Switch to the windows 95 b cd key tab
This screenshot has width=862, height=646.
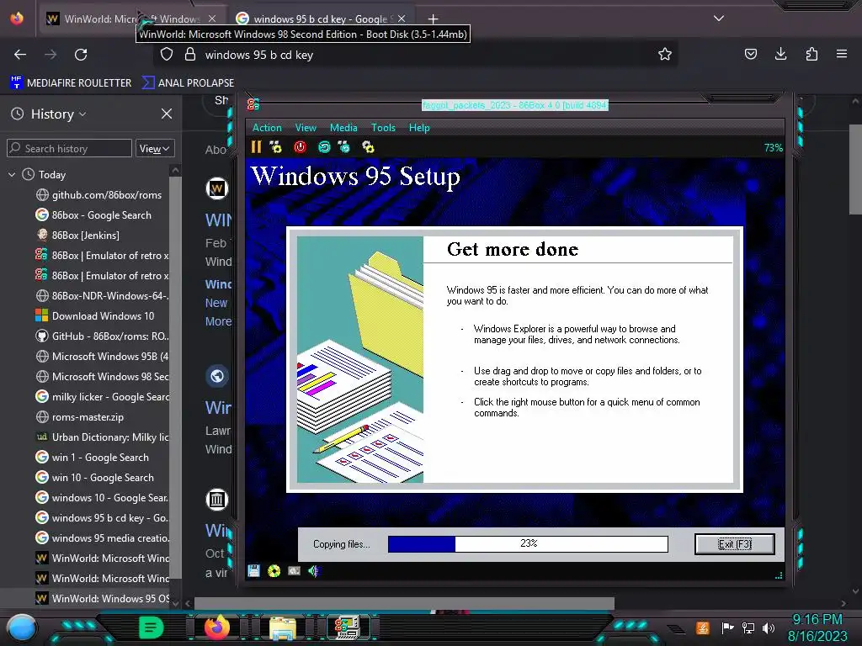pos(322,19)
